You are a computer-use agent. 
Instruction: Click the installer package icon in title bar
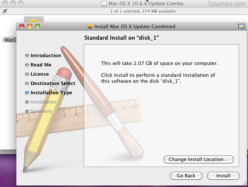point(90,26)
